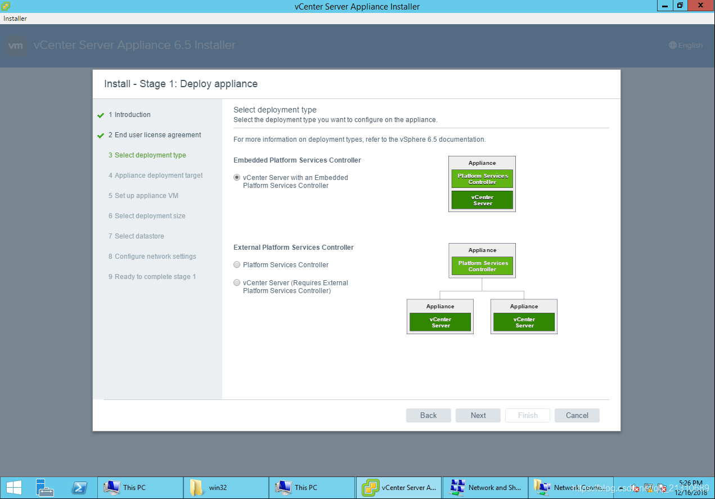
Task: Click the Embedded Platform Services Controller heading
Action: [x=297, y=160]
